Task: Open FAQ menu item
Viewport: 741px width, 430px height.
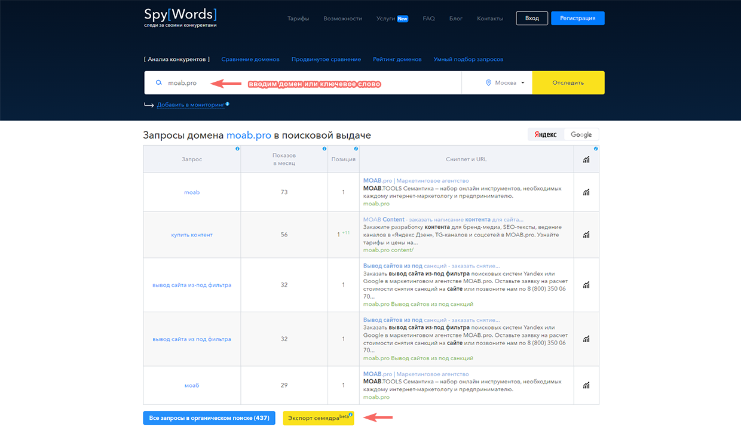Action: click(428, 19)
